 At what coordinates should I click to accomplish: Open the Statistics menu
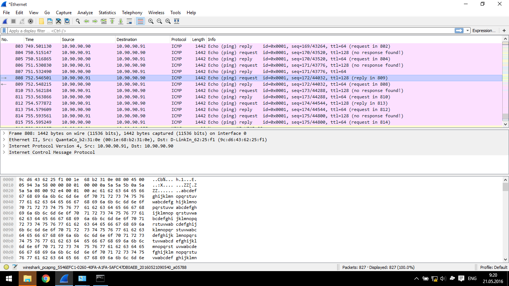click(x=107, y=13)
